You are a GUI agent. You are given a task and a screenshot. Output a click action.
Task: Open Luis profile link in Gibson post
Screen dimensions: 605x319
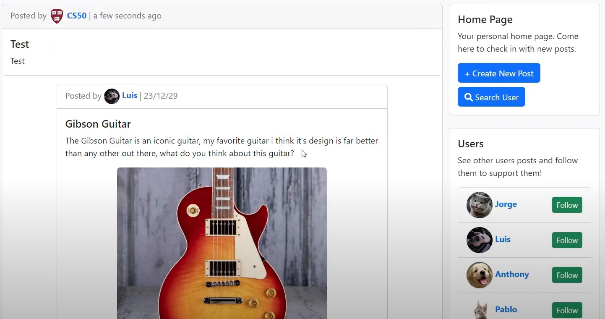130,96
